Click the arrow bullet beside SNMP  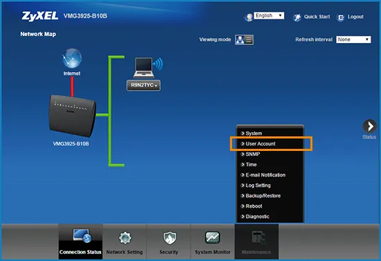(x=242, y=154)
